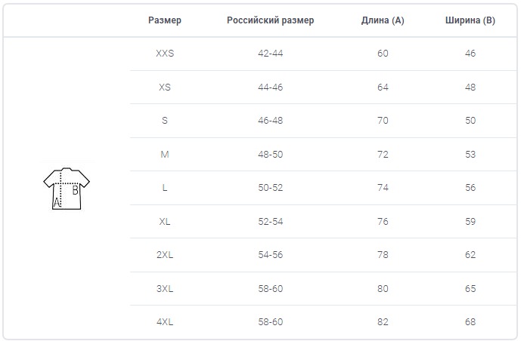Click the Длина (A) column header
The height and width of the screenshot is (341, 521).
[383, 20]
